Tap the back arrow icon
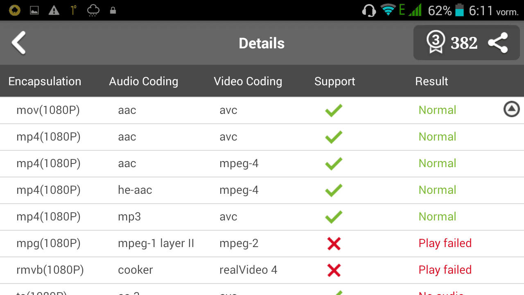The height and width of the screenshot is (295, 524). coord(19,43)
